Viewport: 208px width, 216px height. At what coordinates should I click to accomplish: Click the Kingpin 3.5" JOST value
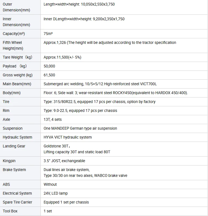64,161
